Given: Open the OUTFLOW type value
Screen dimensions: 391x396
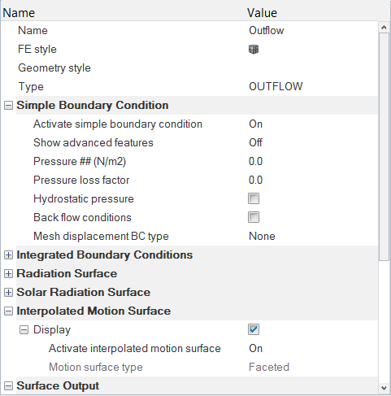Looking at the screenshot, I should point(276,86).
